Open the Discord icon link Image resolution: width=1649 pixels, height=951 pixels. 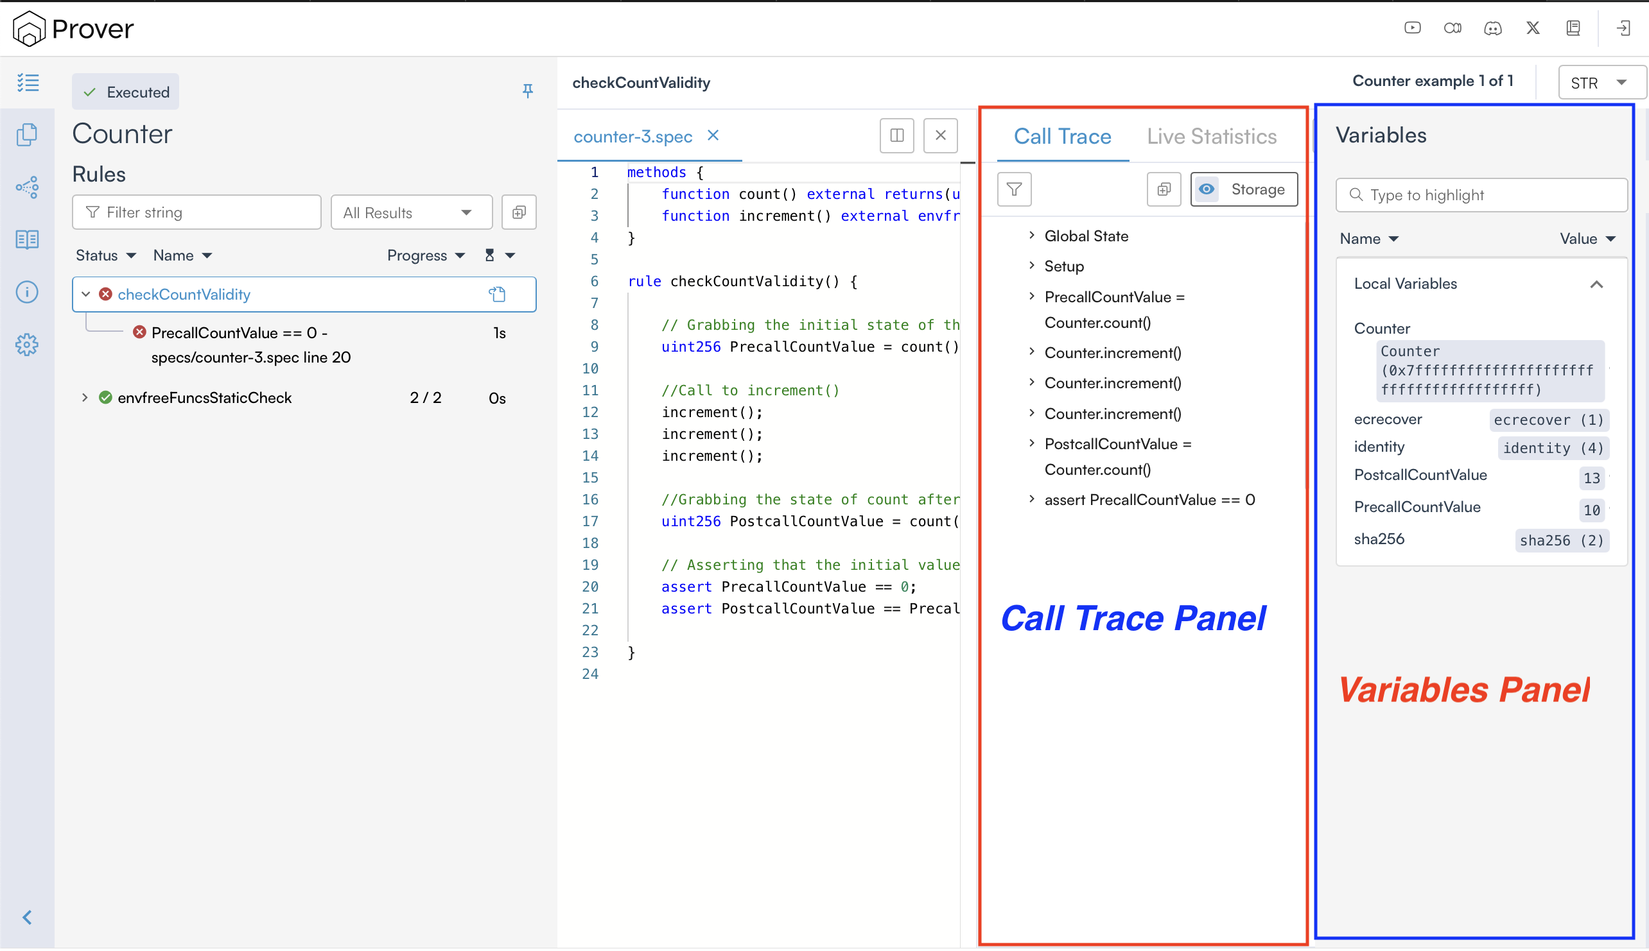coord(1492,28)
